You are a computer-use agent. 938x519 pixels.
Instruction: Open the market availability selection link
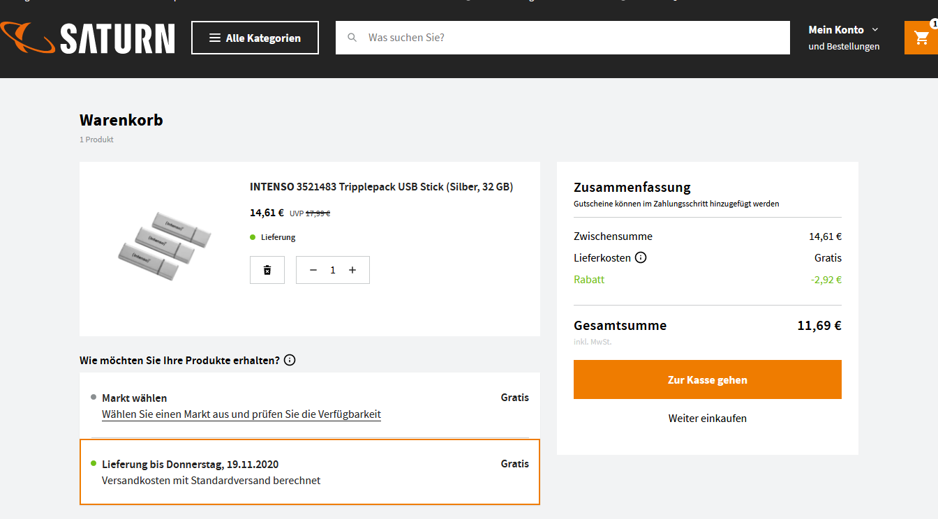click(241, 414)
